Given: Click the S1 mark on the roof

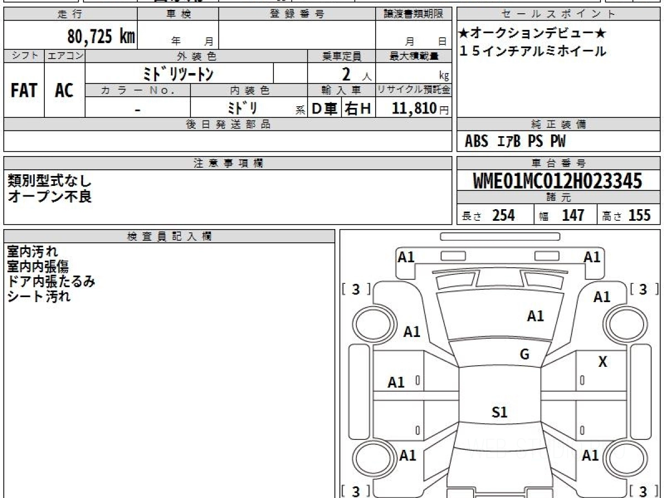Looking at the screenshot, I should point(500,412).
